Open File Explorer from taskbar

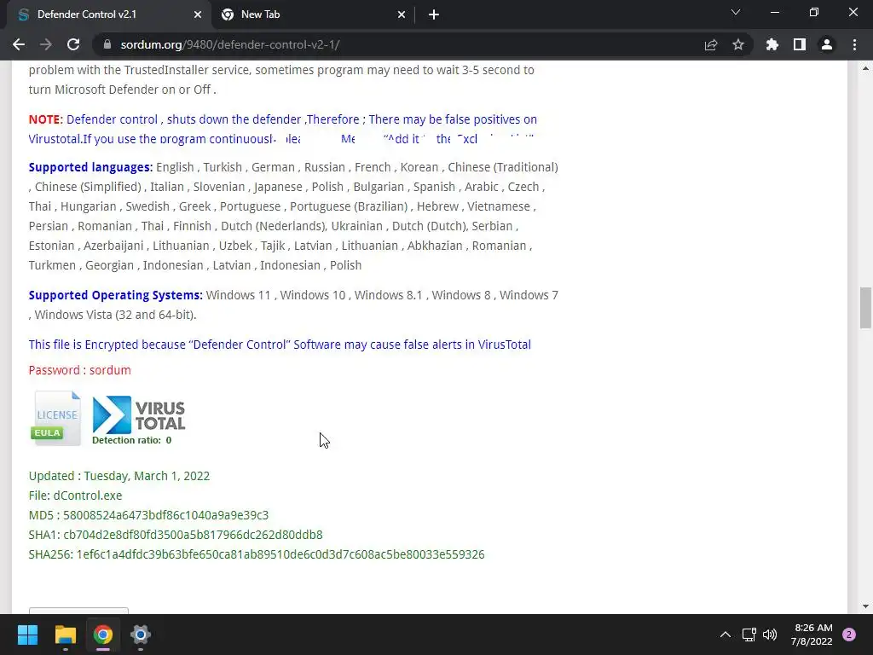[65, 635]
